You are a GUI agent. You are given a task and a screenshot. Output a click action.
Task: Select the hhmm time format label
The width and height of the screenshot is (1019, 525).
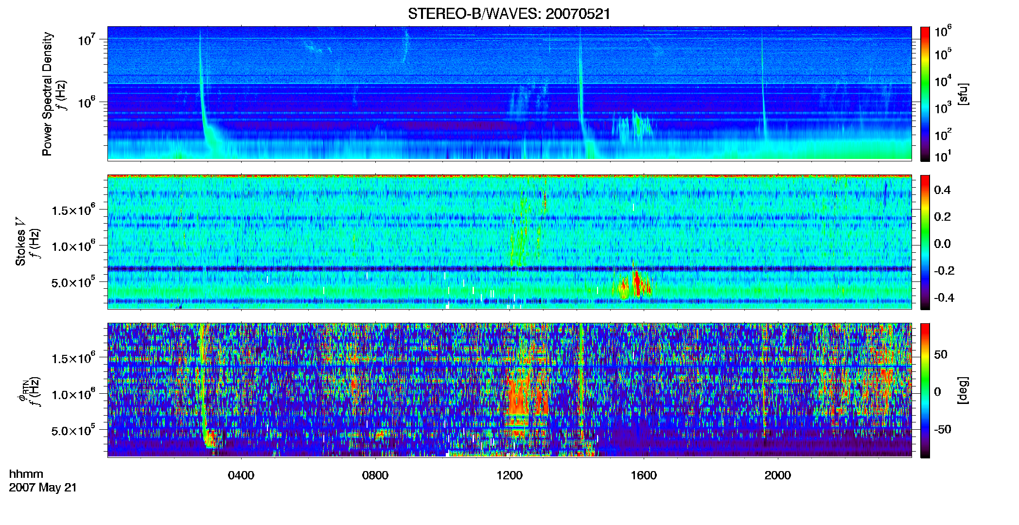[x=26, y=474]
